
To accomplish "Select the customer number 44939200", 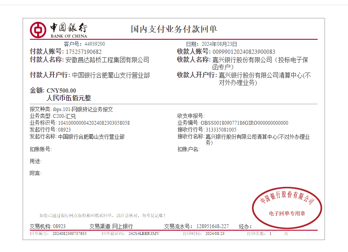I will coord(94,44).
